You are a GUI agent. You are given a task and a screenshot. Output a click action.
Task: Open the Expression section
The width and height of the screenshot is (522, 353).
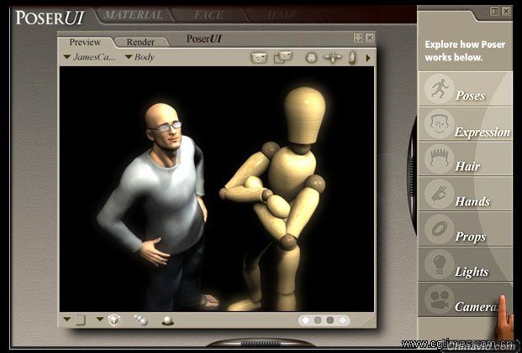pos(465,124)
